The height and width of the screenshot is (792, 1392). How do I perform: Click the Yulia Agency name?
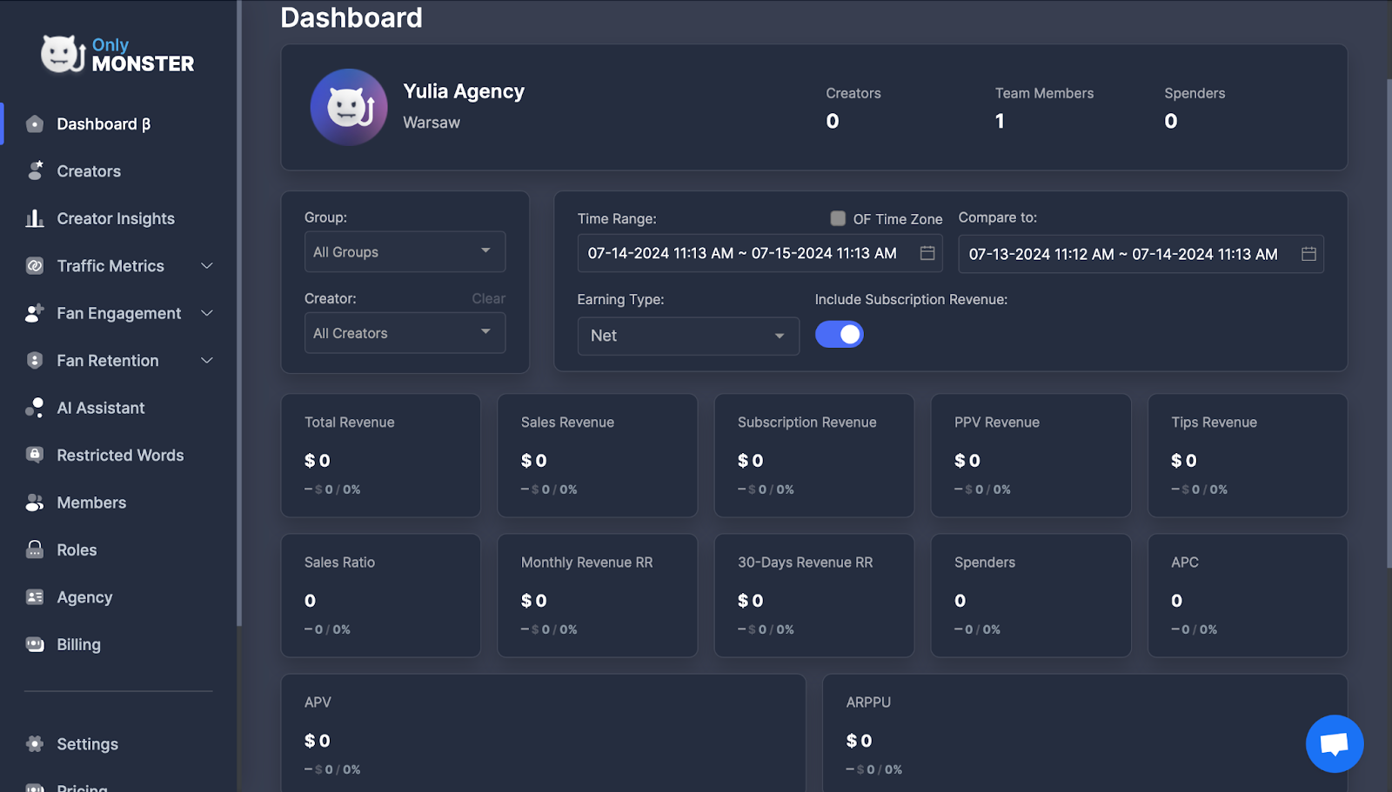point(464,91)
